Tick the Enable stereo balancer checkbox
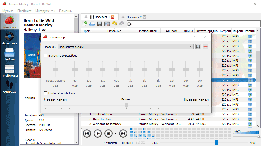 pos(46,93)
